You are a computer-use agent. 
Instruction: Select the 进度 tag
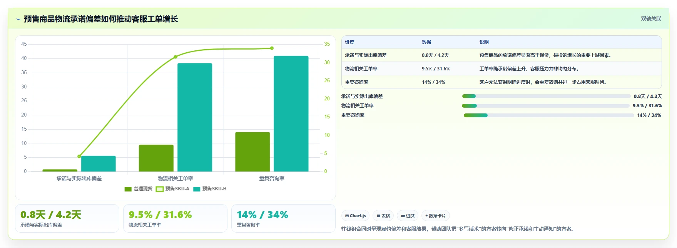(408, 216)
